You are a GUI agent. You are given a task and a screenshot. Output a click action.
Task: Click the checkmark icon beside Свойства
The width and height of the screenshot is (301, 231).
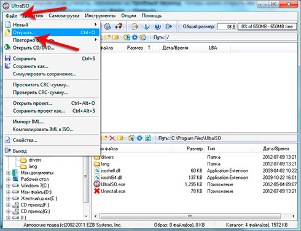pyautogui.click(x=8, y=140)
